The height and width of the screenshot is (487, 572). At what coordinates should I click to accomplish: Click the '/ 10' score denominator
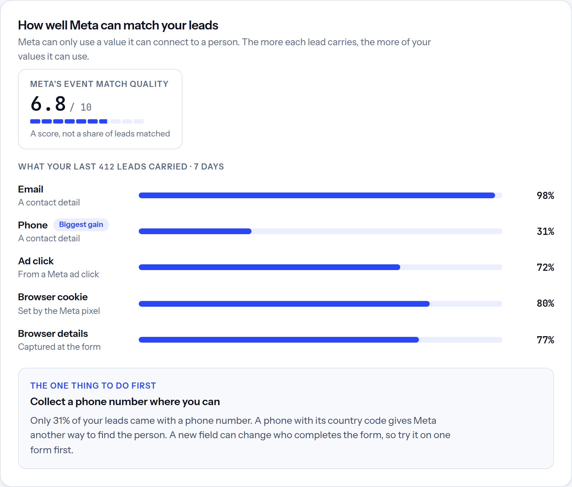pyautogui.click(x=81, y=107)
